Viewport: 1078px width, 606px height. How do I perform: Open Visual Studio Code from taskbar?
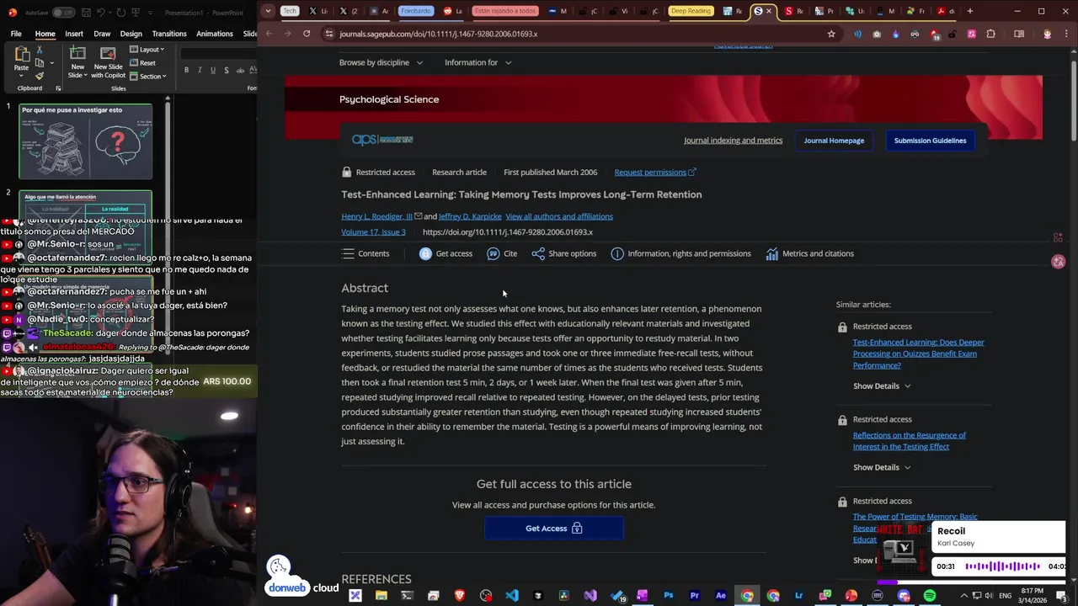(512, 596)
